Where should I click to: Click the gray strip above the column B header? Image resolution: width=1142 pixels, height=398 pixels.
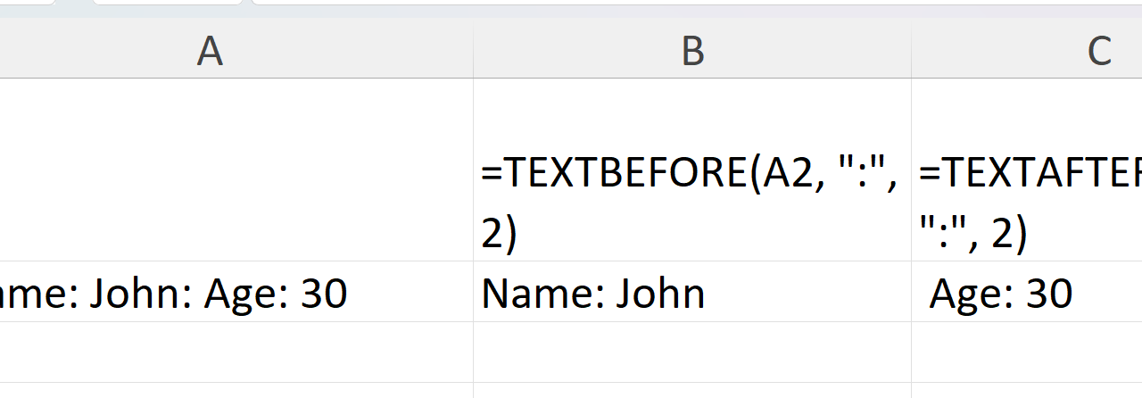[692, 12]
